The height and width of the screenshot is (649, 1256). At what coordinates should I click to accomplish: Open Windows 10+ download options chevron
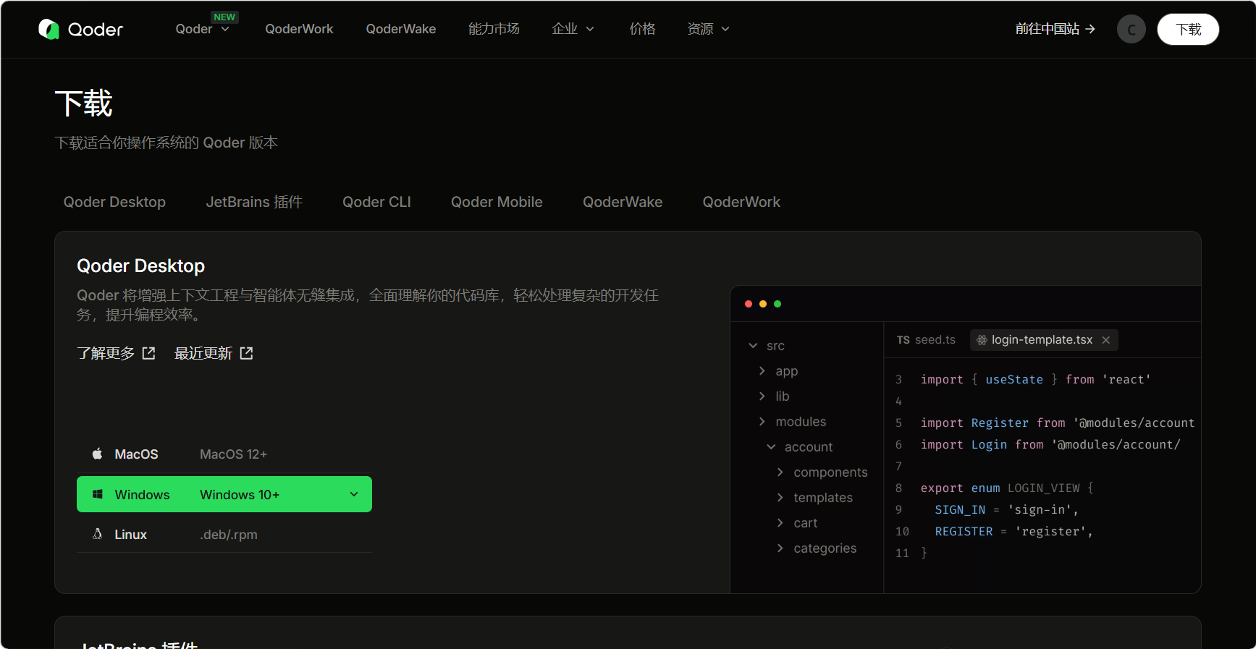click(x=354, y=494)
